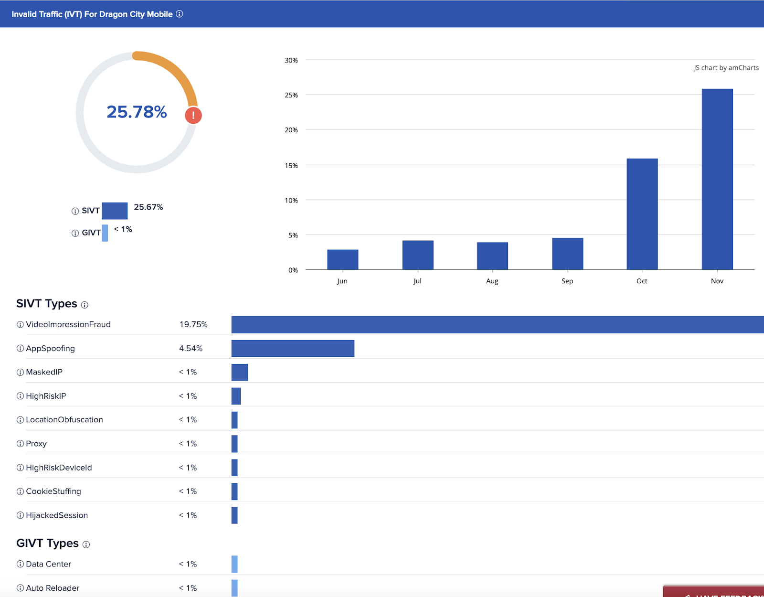
Task: Select the Data Center light blue bar
Action: coord(234,564)
